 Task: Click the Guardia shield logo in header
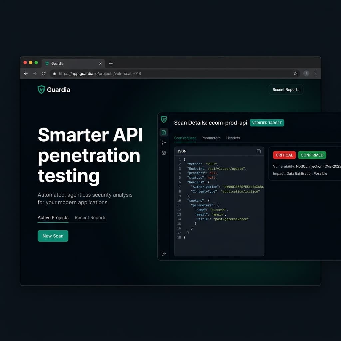pos(41,89)
